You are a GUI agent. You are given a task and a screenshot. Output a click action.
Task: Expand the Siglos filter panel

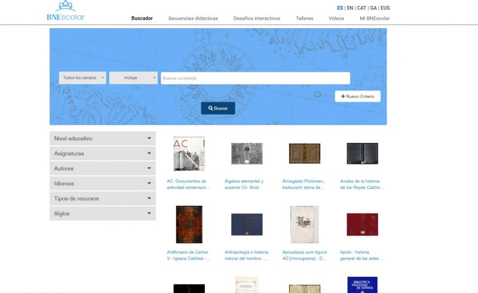click(x=103, y=213)
